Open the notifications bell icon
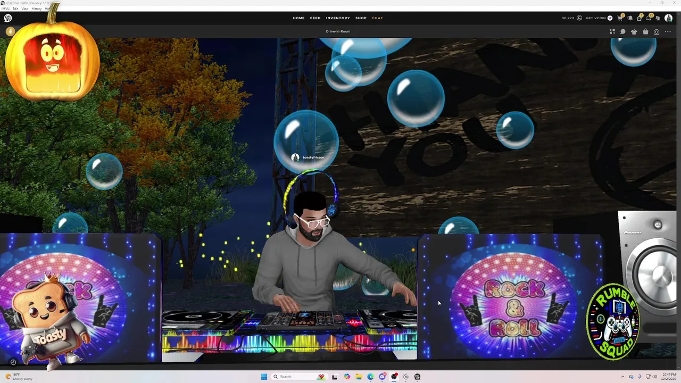681x383 pixels. point(630,18)
